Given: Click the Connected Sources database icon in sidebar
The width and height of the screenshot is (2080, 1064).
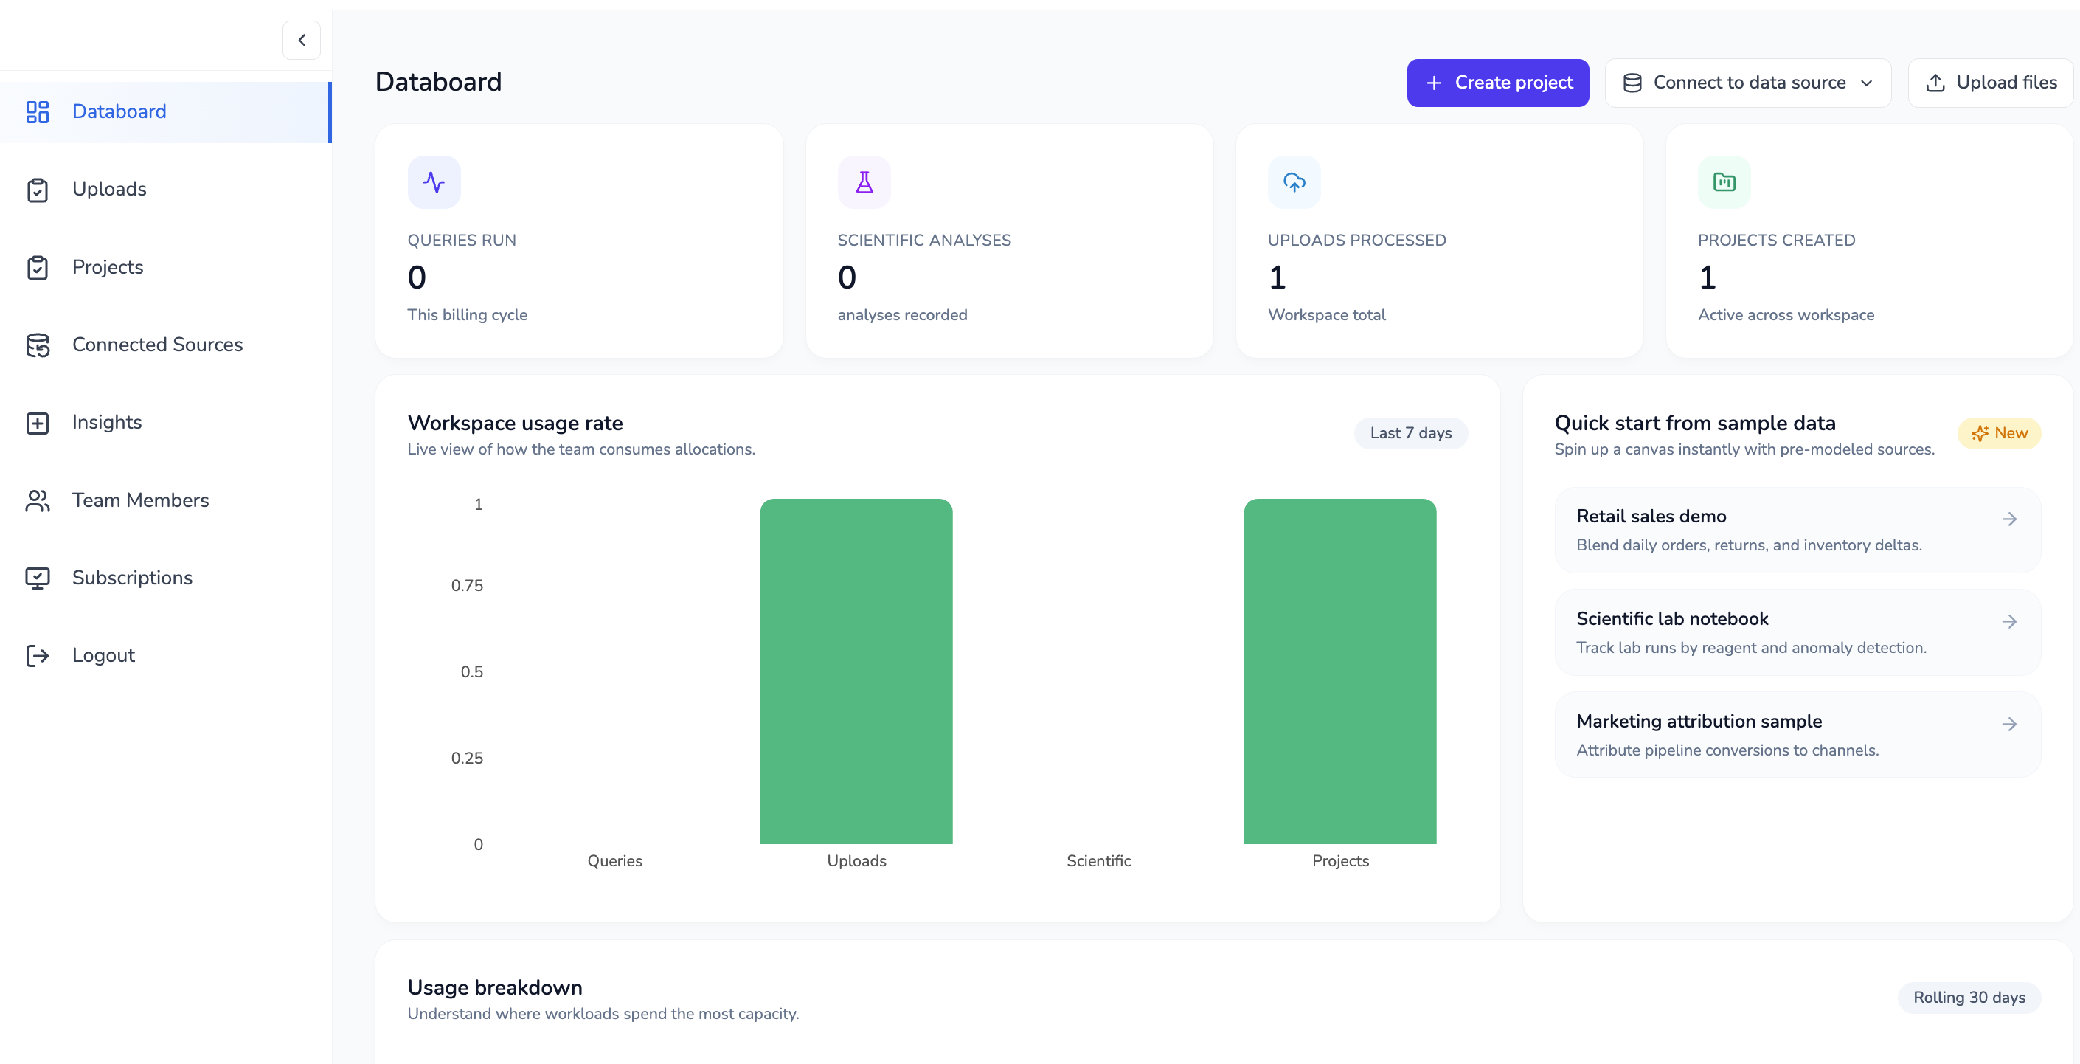Looking at the screenshot, I should click(37, 345).
